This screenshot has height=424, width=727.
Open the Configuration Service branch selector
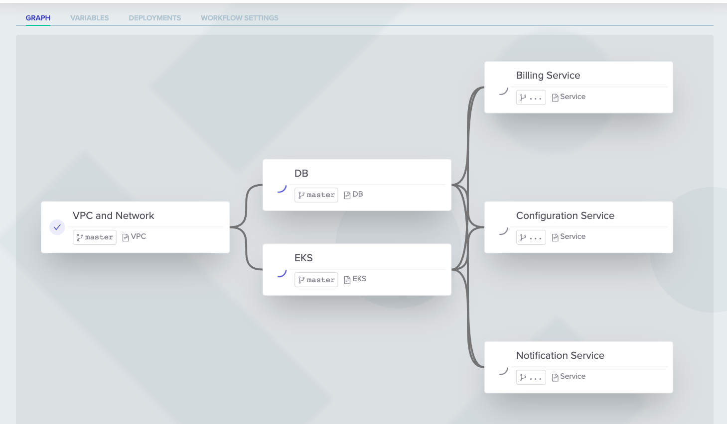pos(531,237)
